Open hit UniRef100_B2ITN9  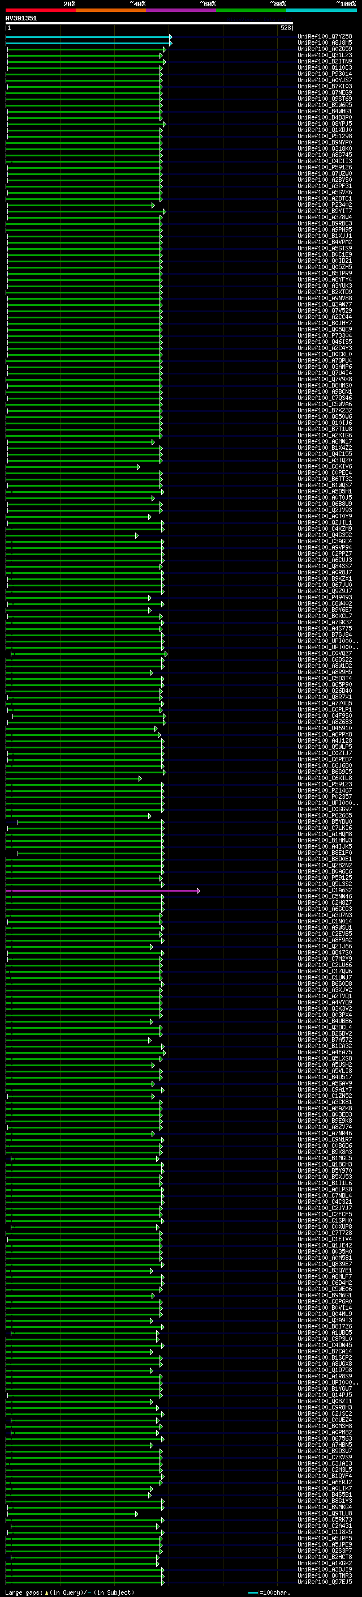pos(324,61)
